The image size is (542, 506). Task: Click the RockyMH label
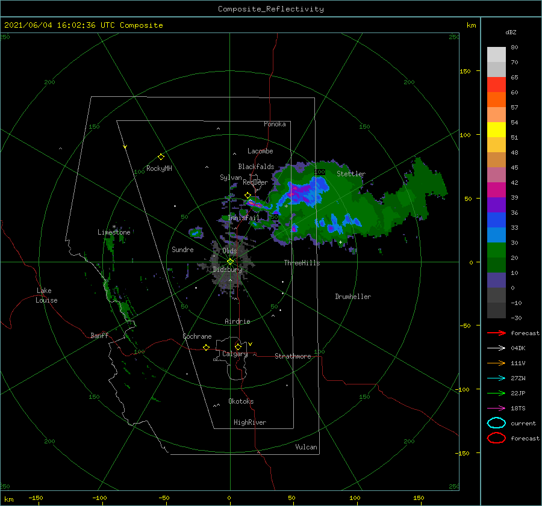point(159,168)
